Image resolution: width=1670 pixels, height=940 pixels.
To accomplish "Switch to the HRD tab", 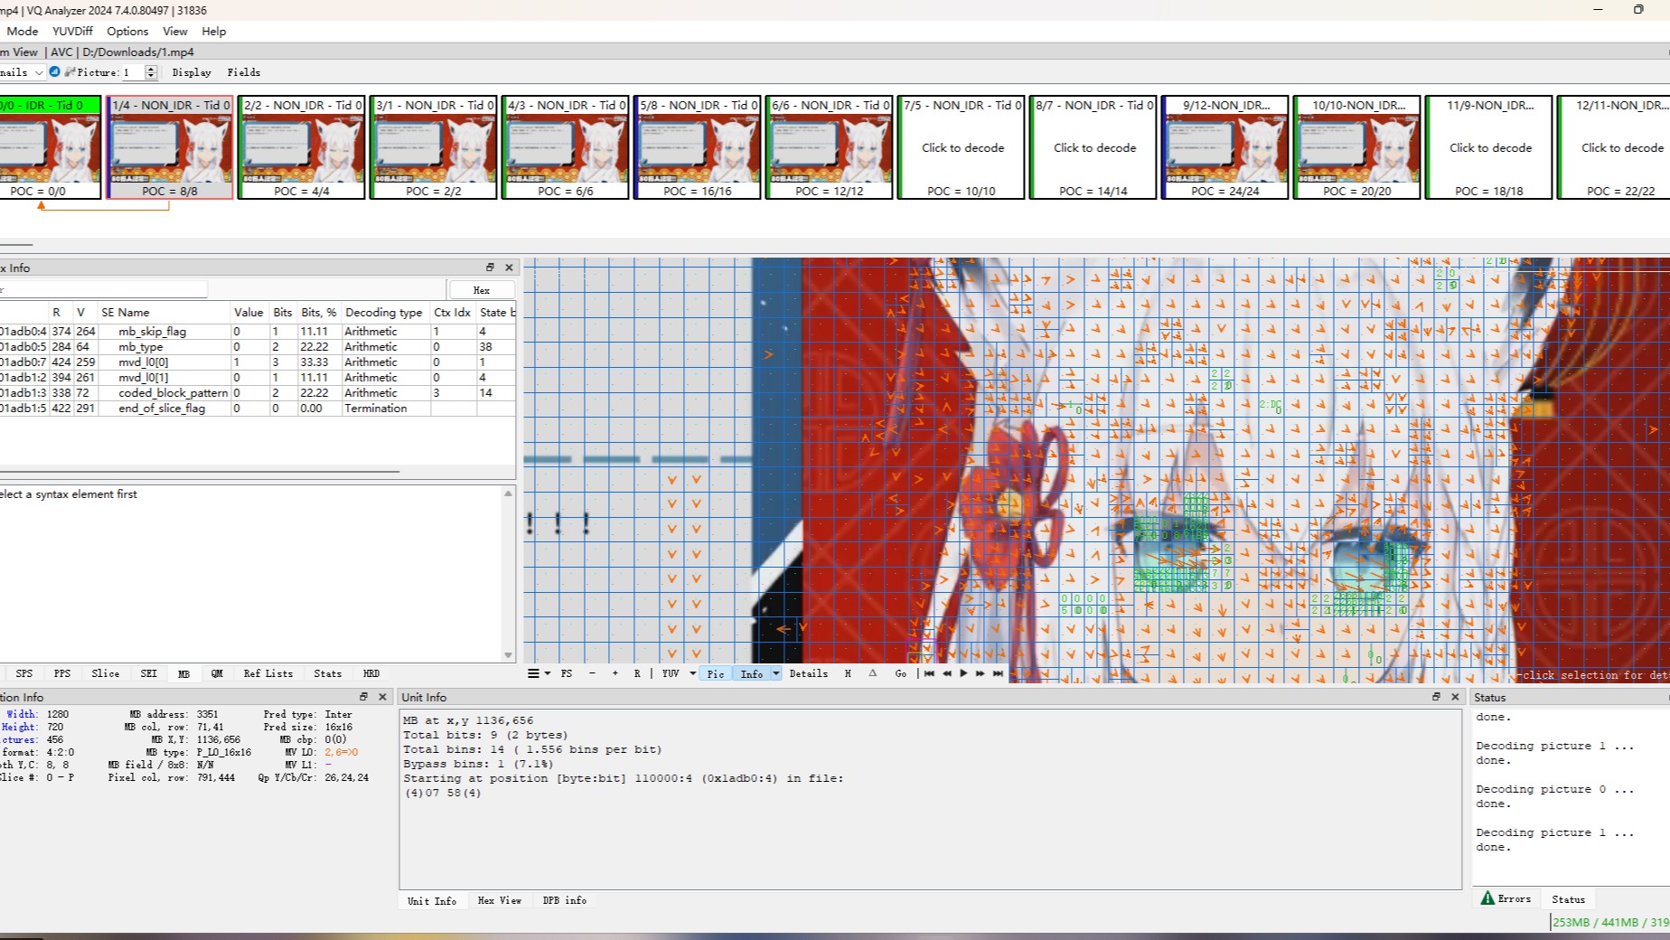I will click(x=371, y=673).
